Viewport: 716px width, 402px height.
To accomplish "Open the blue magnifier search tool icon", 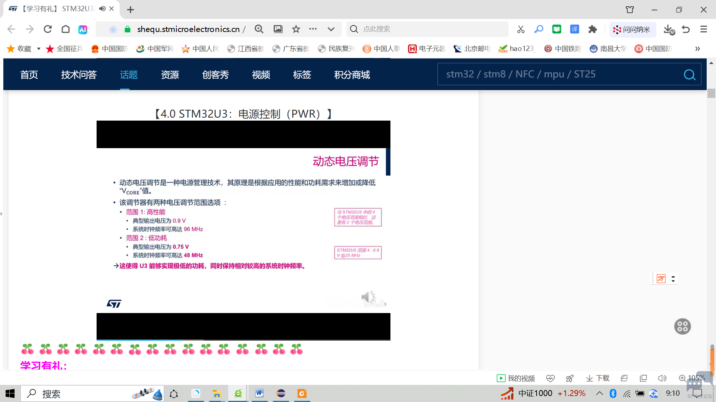I will 538,29.
